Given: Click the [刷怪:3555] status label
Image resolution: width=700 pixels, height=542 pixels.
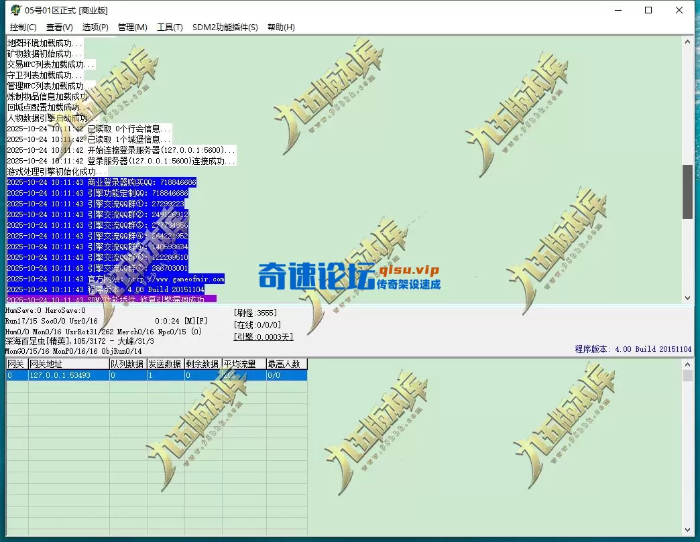Looking at the screenshot, I should (x=255, y=313).
